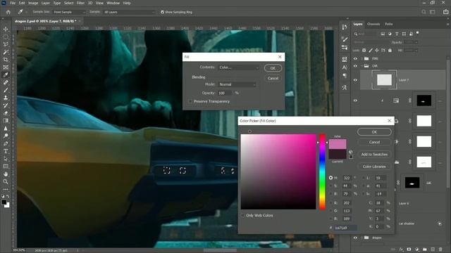Toggle Show Sampling Ring checkbox
451x253 pixels.
click(162, 12)
